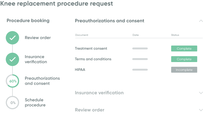Screen dimensions: 210x118
Task: Click the Insurance verification green checkmark icon
Action: [x=12, y=59]
